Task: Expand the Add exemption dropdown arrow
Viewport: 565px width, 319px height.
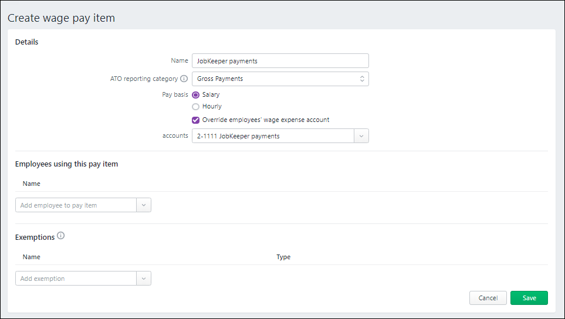Action: pyautogui.click(x=144, y=279)
